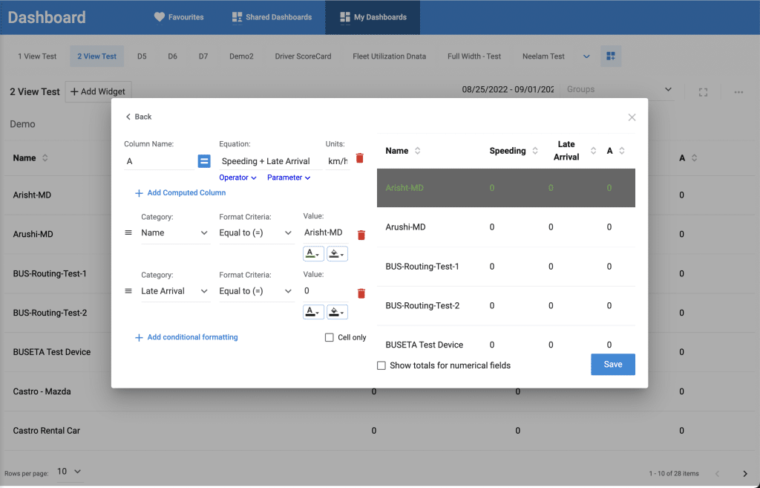The height and width of the screenshot is (488, 760).
Task: Open fill color picker for Name rule
Action: (337, 254)
